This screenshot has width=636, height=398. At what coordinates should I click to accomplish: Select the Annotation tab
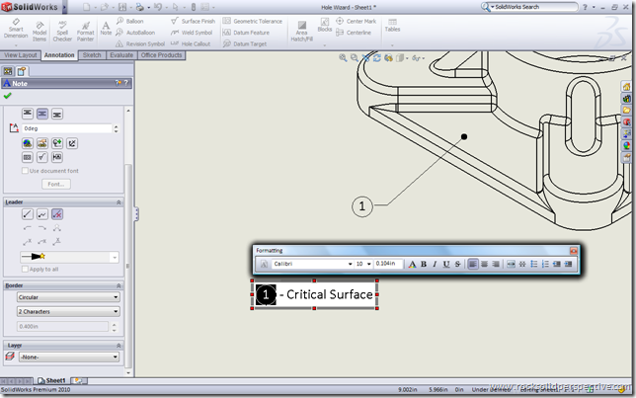point(59,55)
